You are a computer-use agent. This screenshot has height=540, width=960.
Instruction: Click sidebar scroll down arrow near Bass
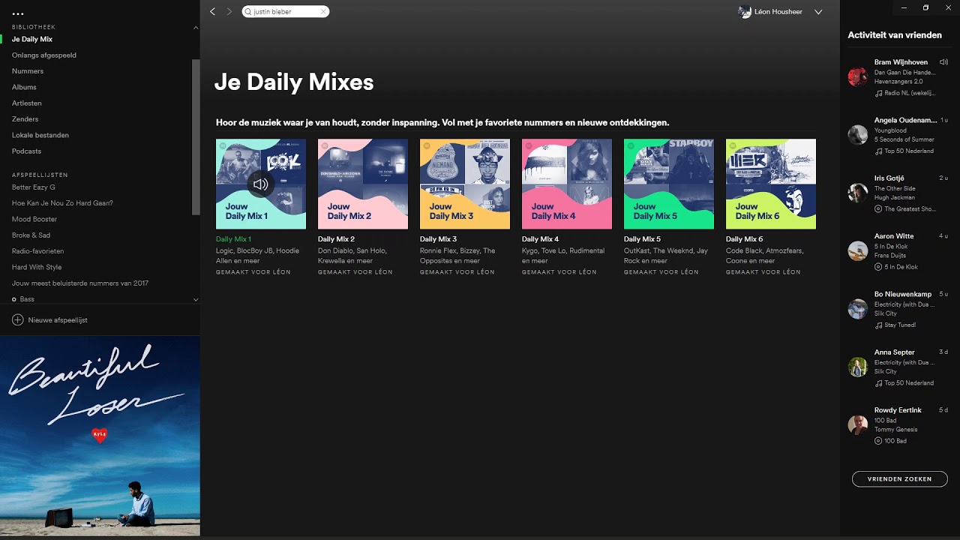196,299
